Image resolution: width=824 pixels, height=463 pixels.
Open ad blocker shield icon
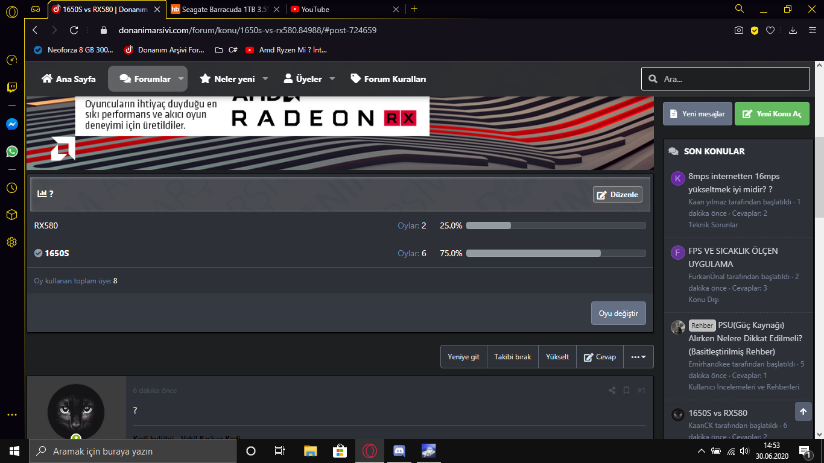(755, 30)
